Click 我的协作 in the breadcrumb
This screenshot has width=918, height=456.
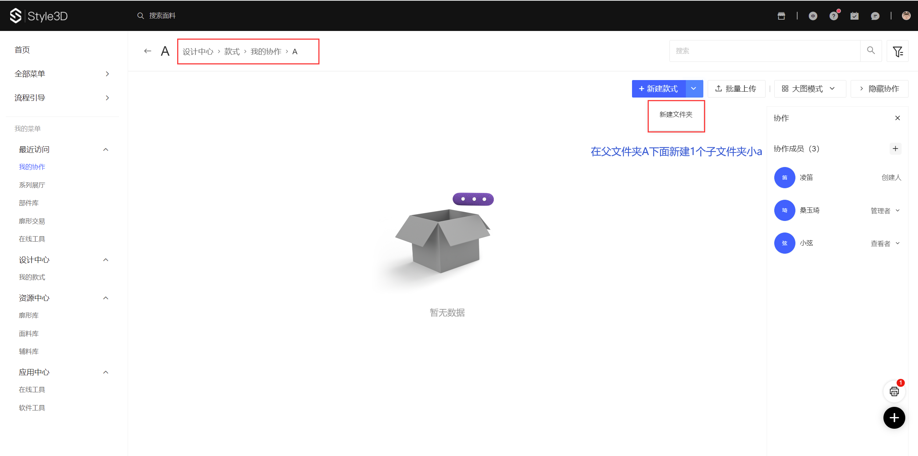(x=266, y=52)
